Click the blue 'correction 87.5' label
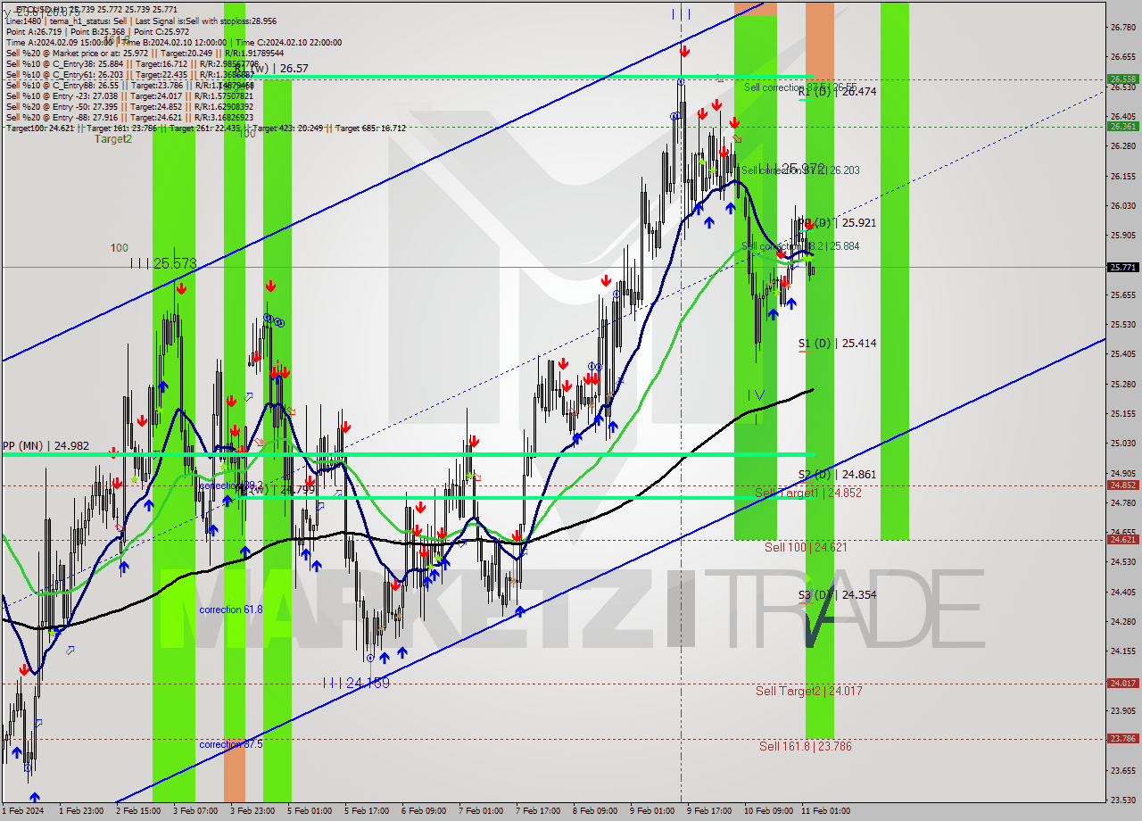This screenshot has height=821, width=1142. tap(231, 744)
